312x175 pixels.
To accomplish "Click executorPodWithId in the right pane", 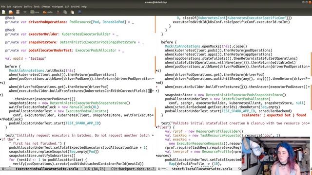I will [x=189, y=22].
